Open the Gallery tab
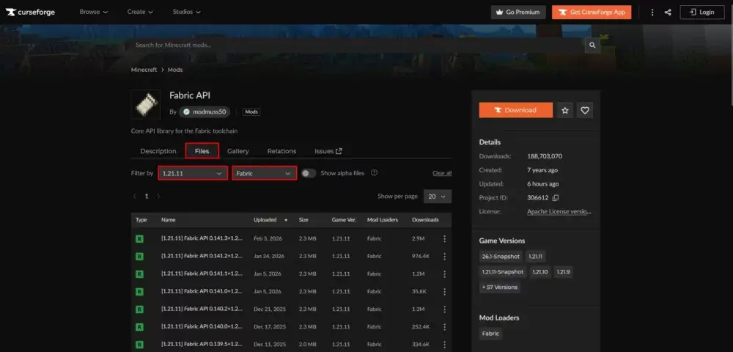733x352 pixels. pos(237,151)
